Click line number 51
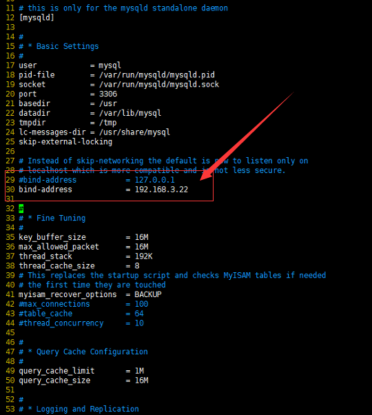This screenshot has width=372, height=415. click(10, 390)
